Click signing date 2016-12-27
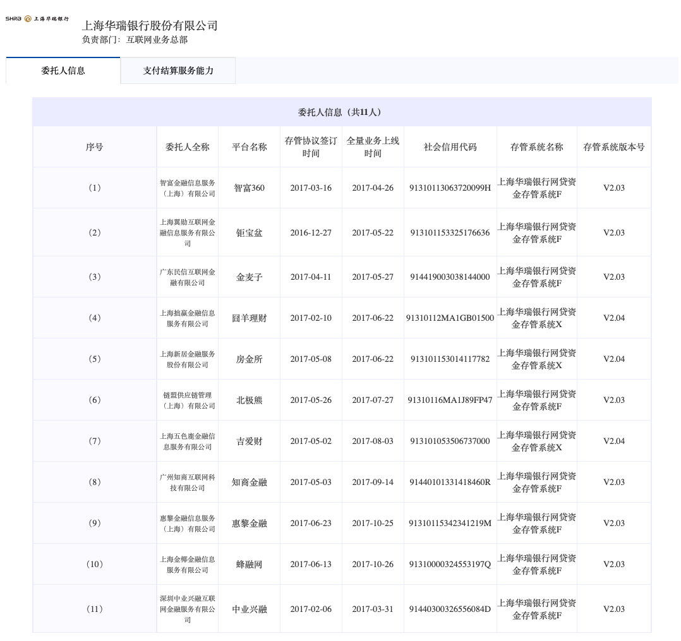This screenshot has width=681, height=641. tap(311, 233)
